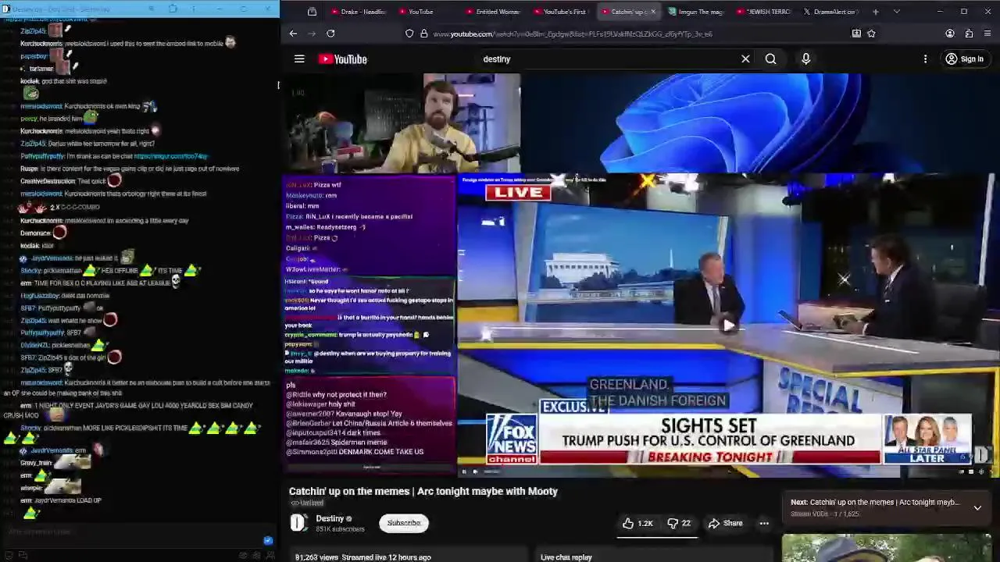Click the chat message input field

pos(133,532)
